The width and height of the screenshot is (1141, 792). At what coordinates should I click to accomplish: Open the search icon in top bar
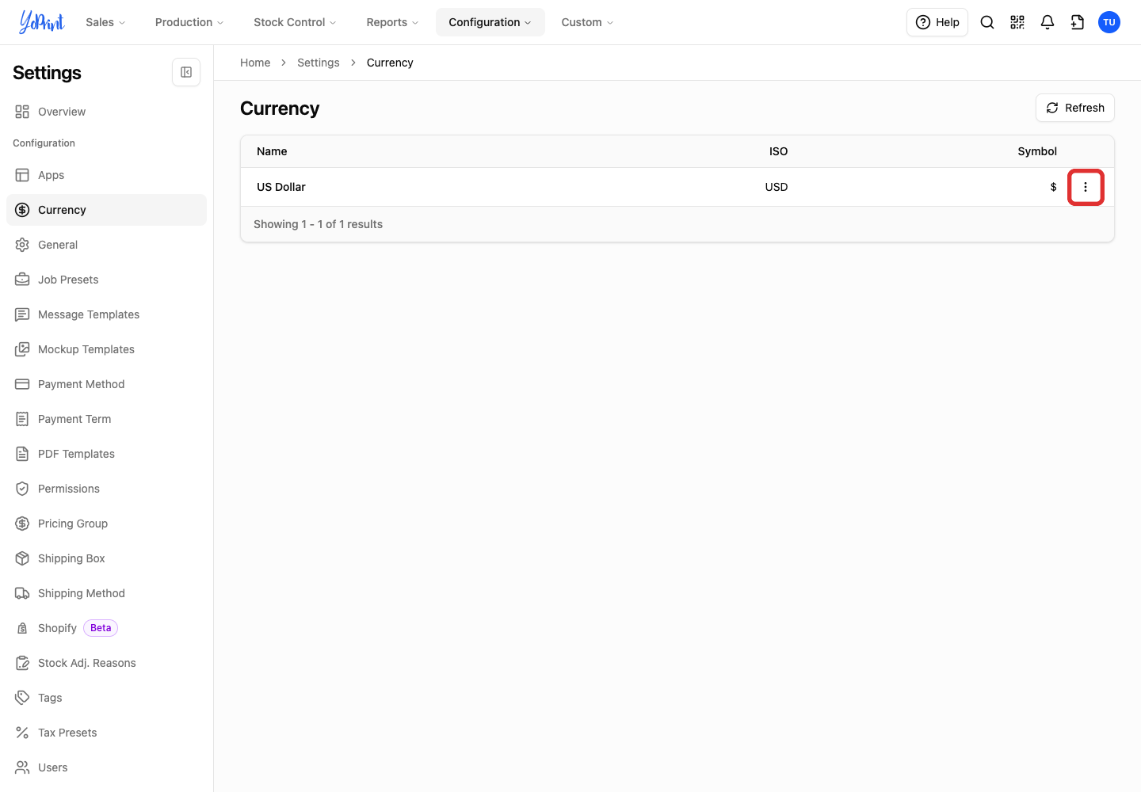(987, 22)
